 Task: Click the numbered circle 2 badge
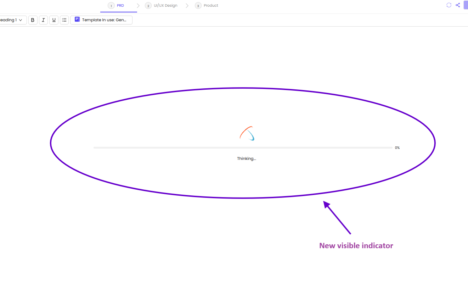[148, 5]
